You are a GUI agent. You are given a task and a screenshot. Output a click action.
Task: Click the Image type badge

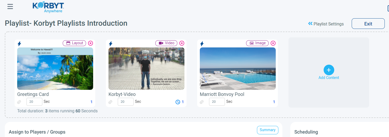257,43
